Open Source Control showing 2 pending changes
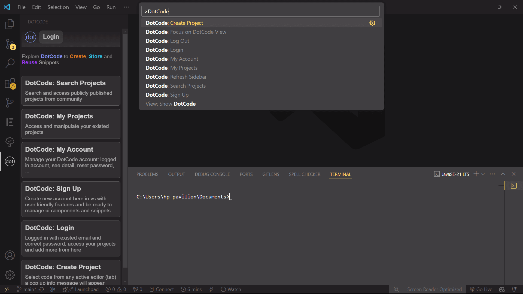523x294 pixels. 10,44
